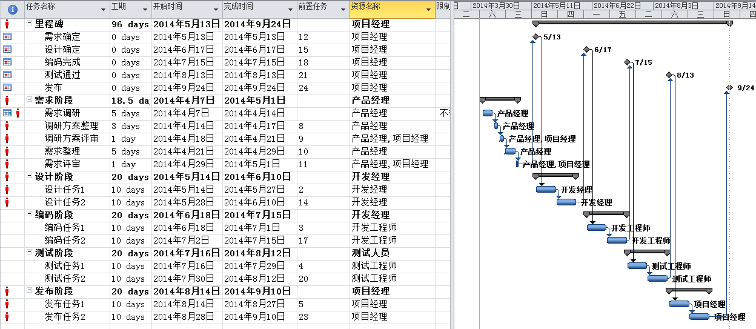
Task: Click the overallocated person icon on 里程碑 row
Action: tap(7, 24)
